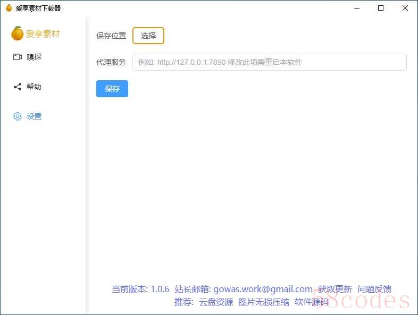
Task: Click the video camera sniff icon
Action: click(18, 57)
